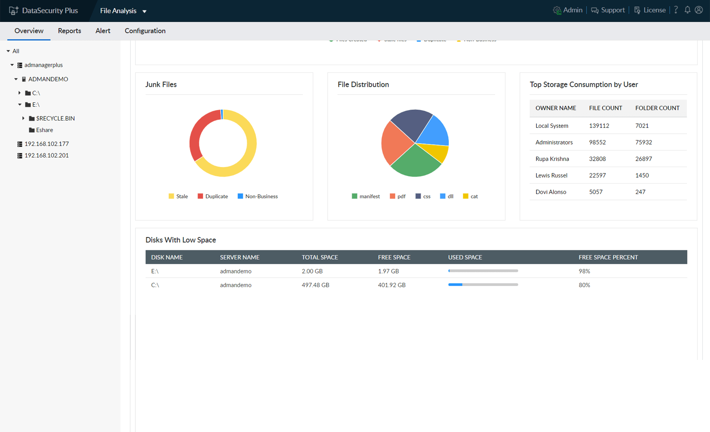Click the notification bell icon

687,10
